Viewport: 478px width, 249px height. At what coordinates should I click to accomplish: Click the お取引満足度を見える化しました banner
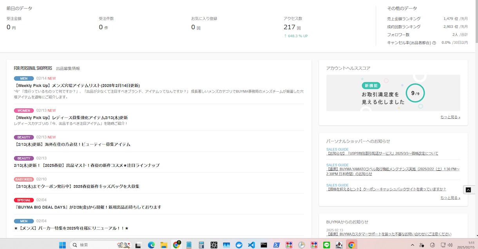(x=393, y=93)
